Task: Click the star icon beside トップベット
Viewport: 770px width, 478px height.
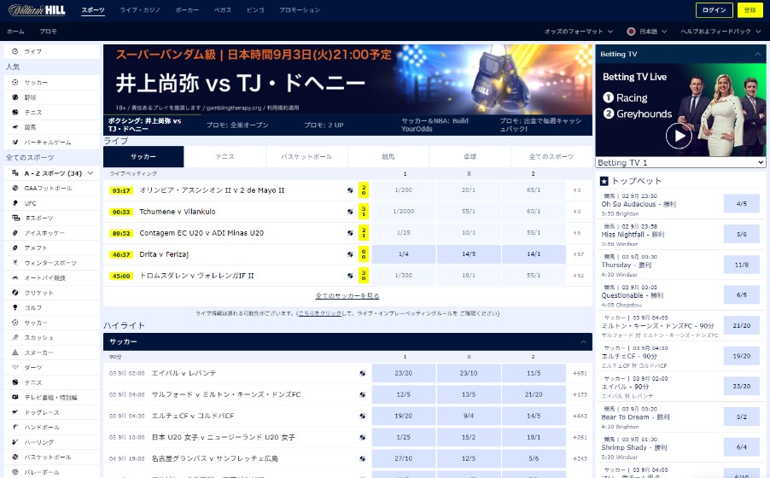Action: [604, 181]
